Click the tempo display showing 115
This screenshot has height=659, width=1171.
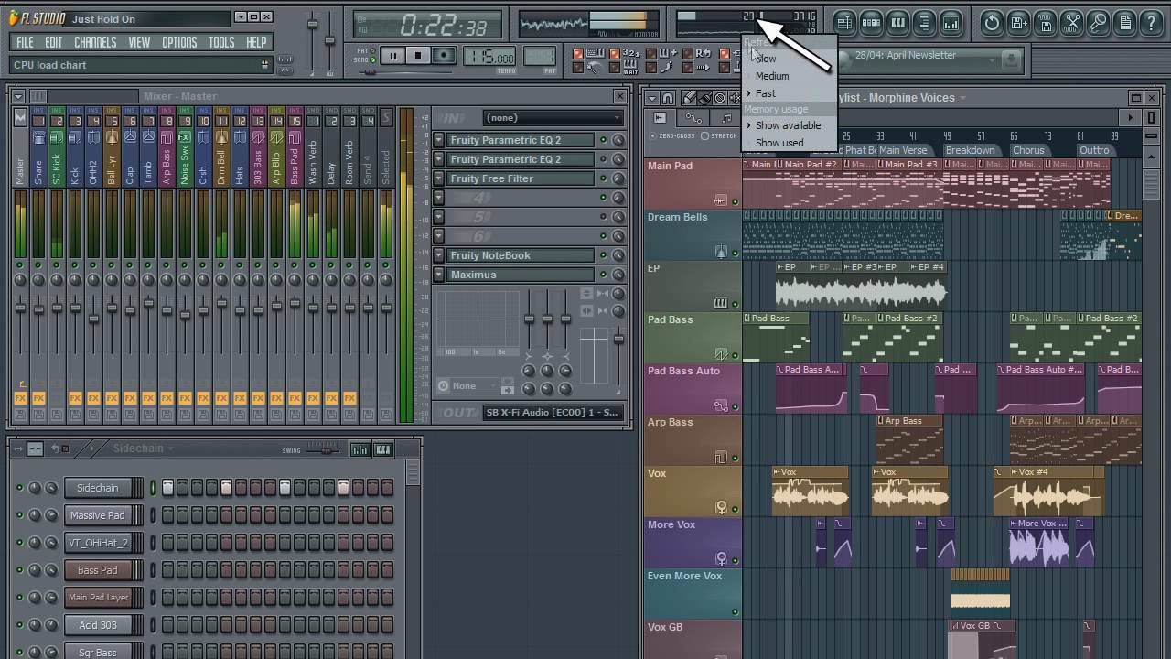coord(489,57)
